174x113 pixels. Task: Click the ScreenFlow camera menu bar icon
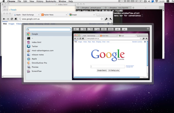click(x=145, y=1)
